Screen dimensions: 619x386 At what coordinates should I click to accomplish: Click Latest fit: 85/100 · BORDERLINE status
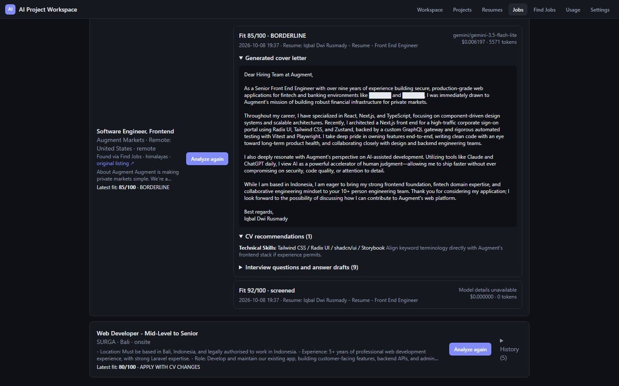click(133, 187)
